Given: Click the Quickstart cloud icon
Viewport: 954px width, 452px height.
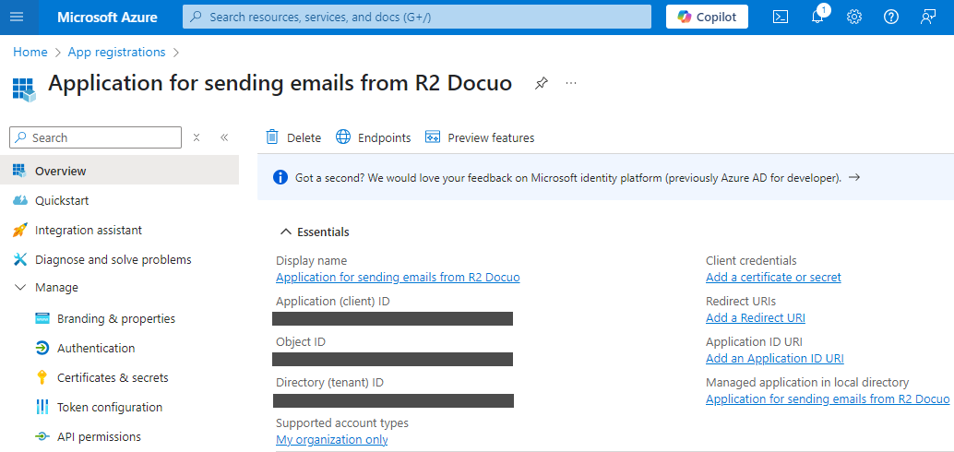Looking at the screenshot, I should coord(20,200).
